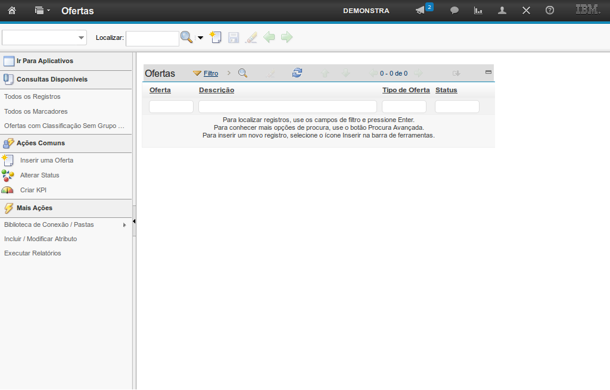Open the Go To applications menu dropdown
This screenshot has width=610, height=390.
coord(41,11)
